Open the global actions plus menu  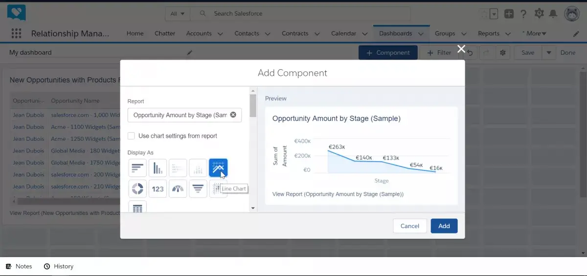pos(509,14)
